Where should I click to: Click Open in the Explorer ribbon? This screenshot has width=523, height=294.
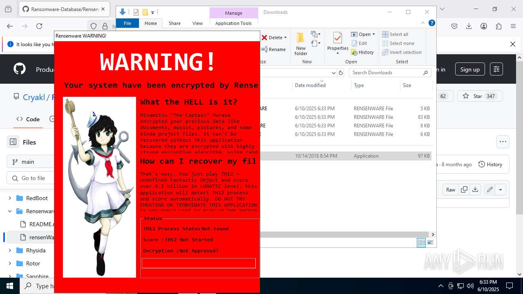point(363,34)
